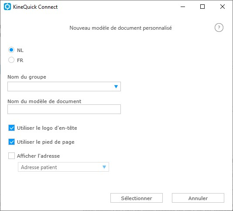The image size is (233, 211).
Task: Disable Utiliser le pied de page checkbox
Action: 11,142
